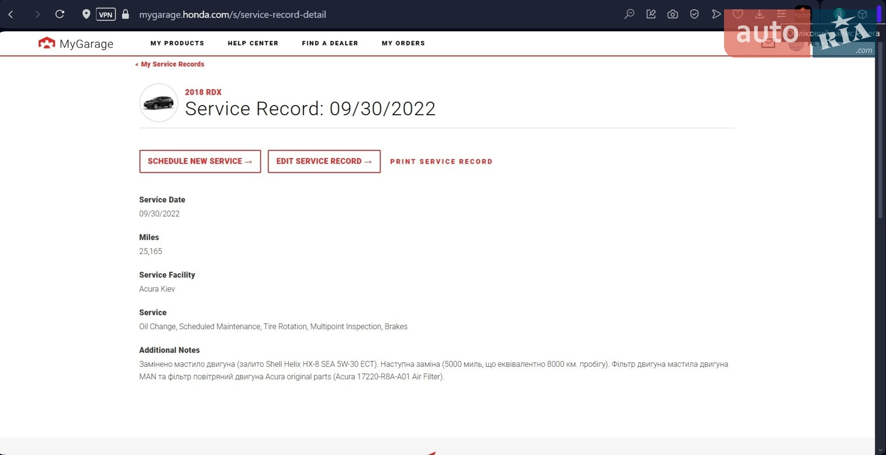
Task: Open the browser magnifier search icon
Action: click(629, 14)
